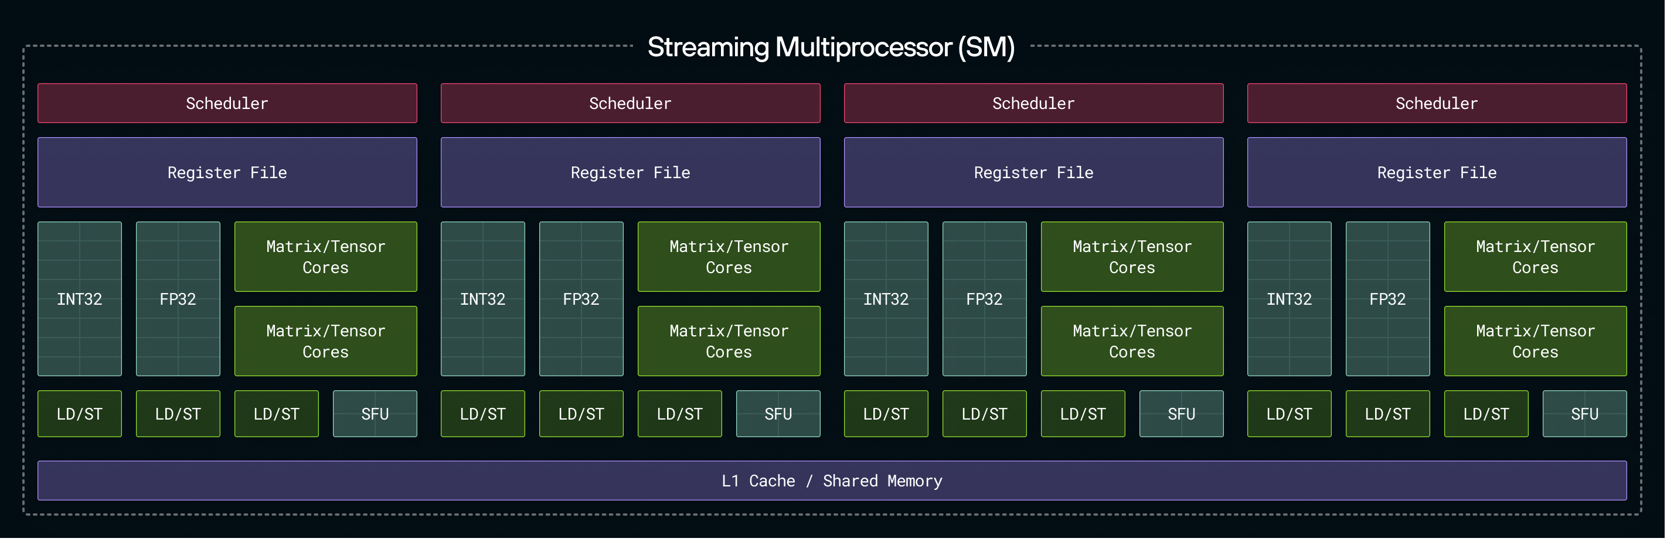Click the first Scheduler block
The width and height of the screenshot is (1667, 545).
tap(227, 103)
